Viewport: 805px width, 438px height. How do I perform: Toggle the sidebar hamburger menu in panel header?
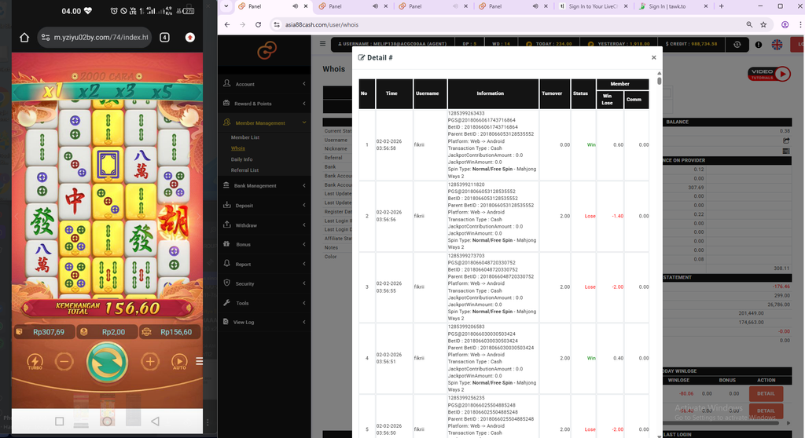click(322, 44)
